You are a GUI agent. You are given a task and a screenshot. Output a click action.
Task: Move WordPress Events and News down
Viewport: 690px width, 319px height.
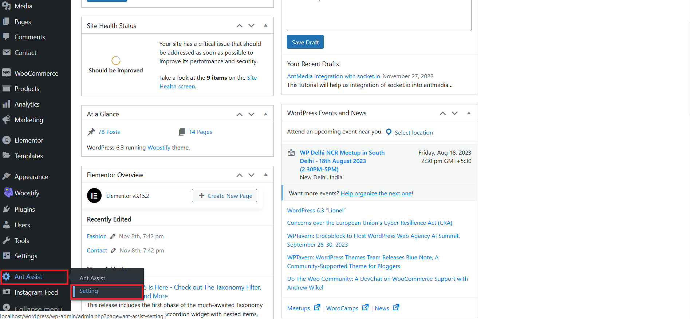[x=455, y=113]
